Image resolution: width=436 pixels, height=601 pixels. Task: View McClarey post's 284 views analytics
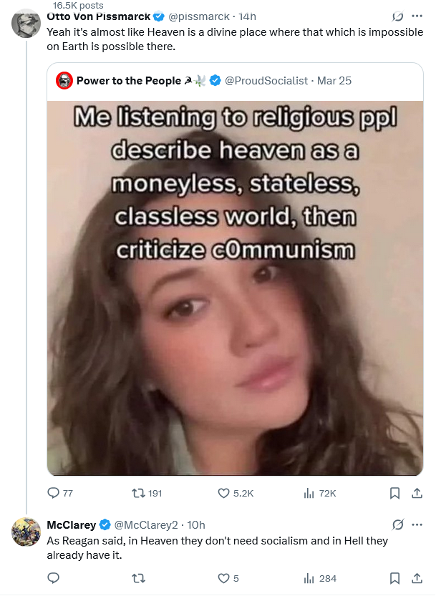[x=309, y=578]
